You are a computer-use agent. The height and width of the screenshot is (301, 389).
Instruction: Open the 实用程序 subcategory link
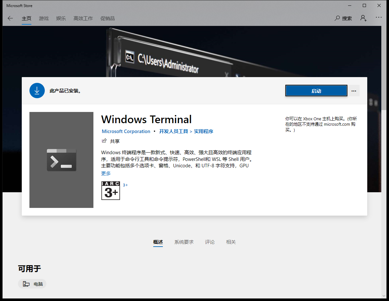coord(203,131)
